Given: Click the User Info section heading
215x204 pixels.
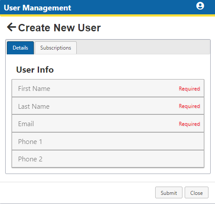Looking at the screenshot, I should pyautogui.click(x=35, y=70).
